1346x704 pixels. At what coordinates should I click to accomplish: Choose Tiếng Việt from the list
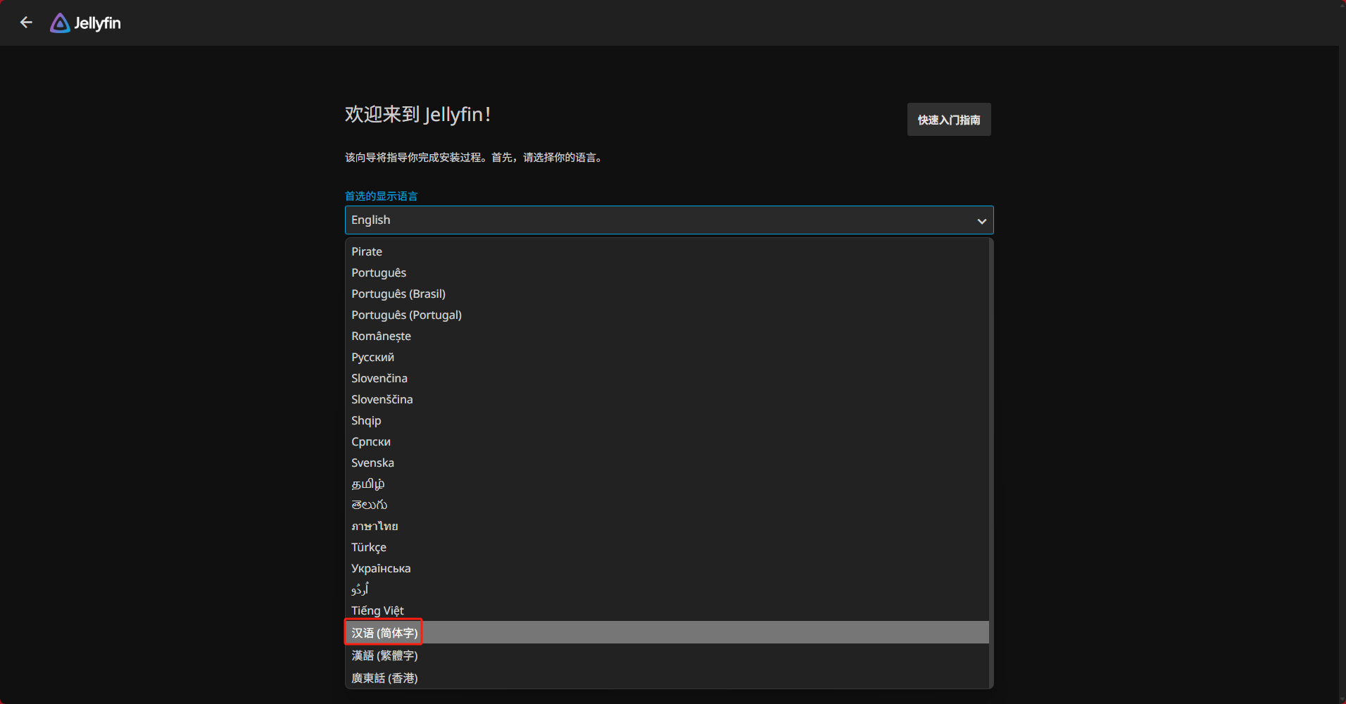(667, 610)
